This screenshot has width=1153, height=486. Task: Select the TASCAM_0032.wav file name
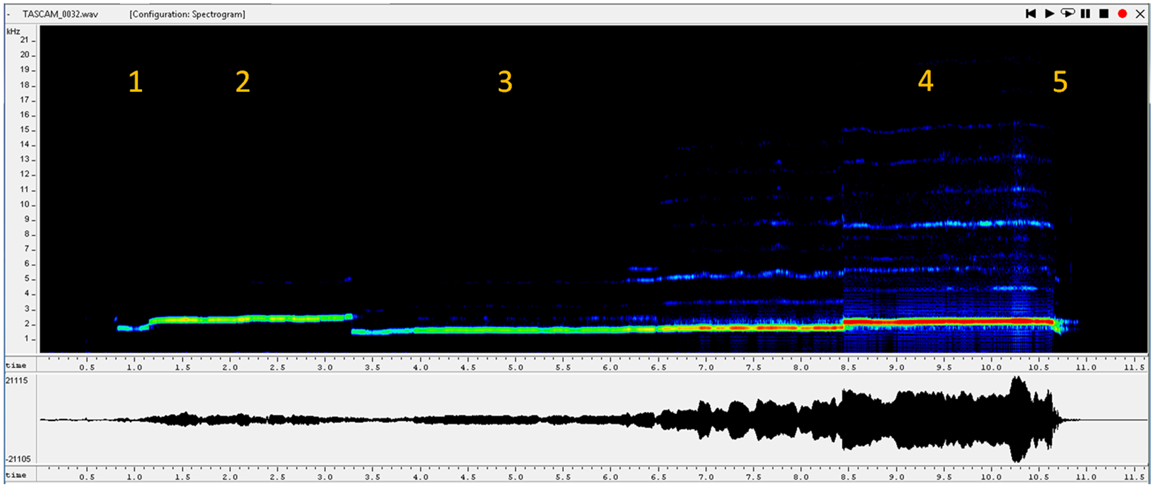pos(60,14)
